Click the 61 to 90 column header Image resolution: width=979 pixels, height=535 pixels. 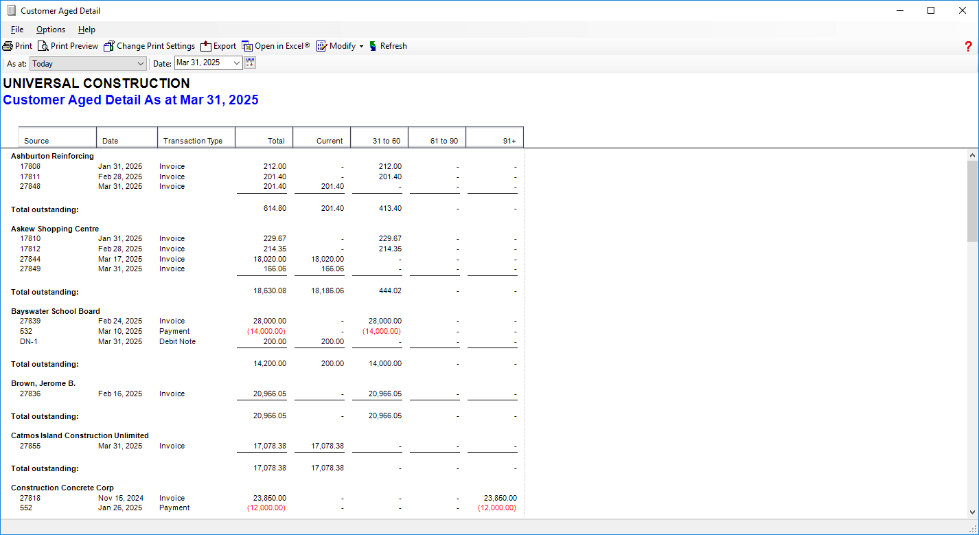point(437,137)
